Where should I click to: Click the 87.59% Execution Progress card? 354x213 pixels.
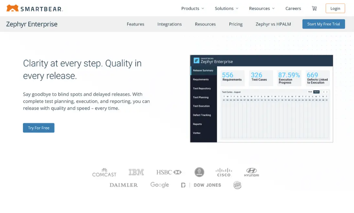289,78
